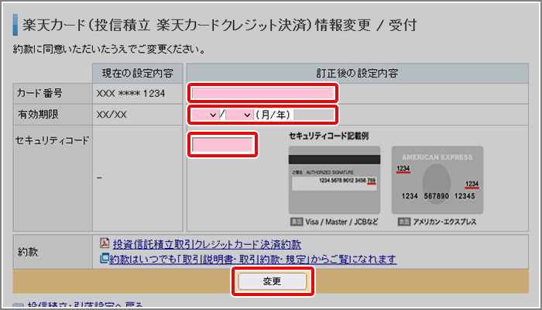Click the 現在の設定内容 column header
This screenshot has height=310, width=542.
pos(138,74)
